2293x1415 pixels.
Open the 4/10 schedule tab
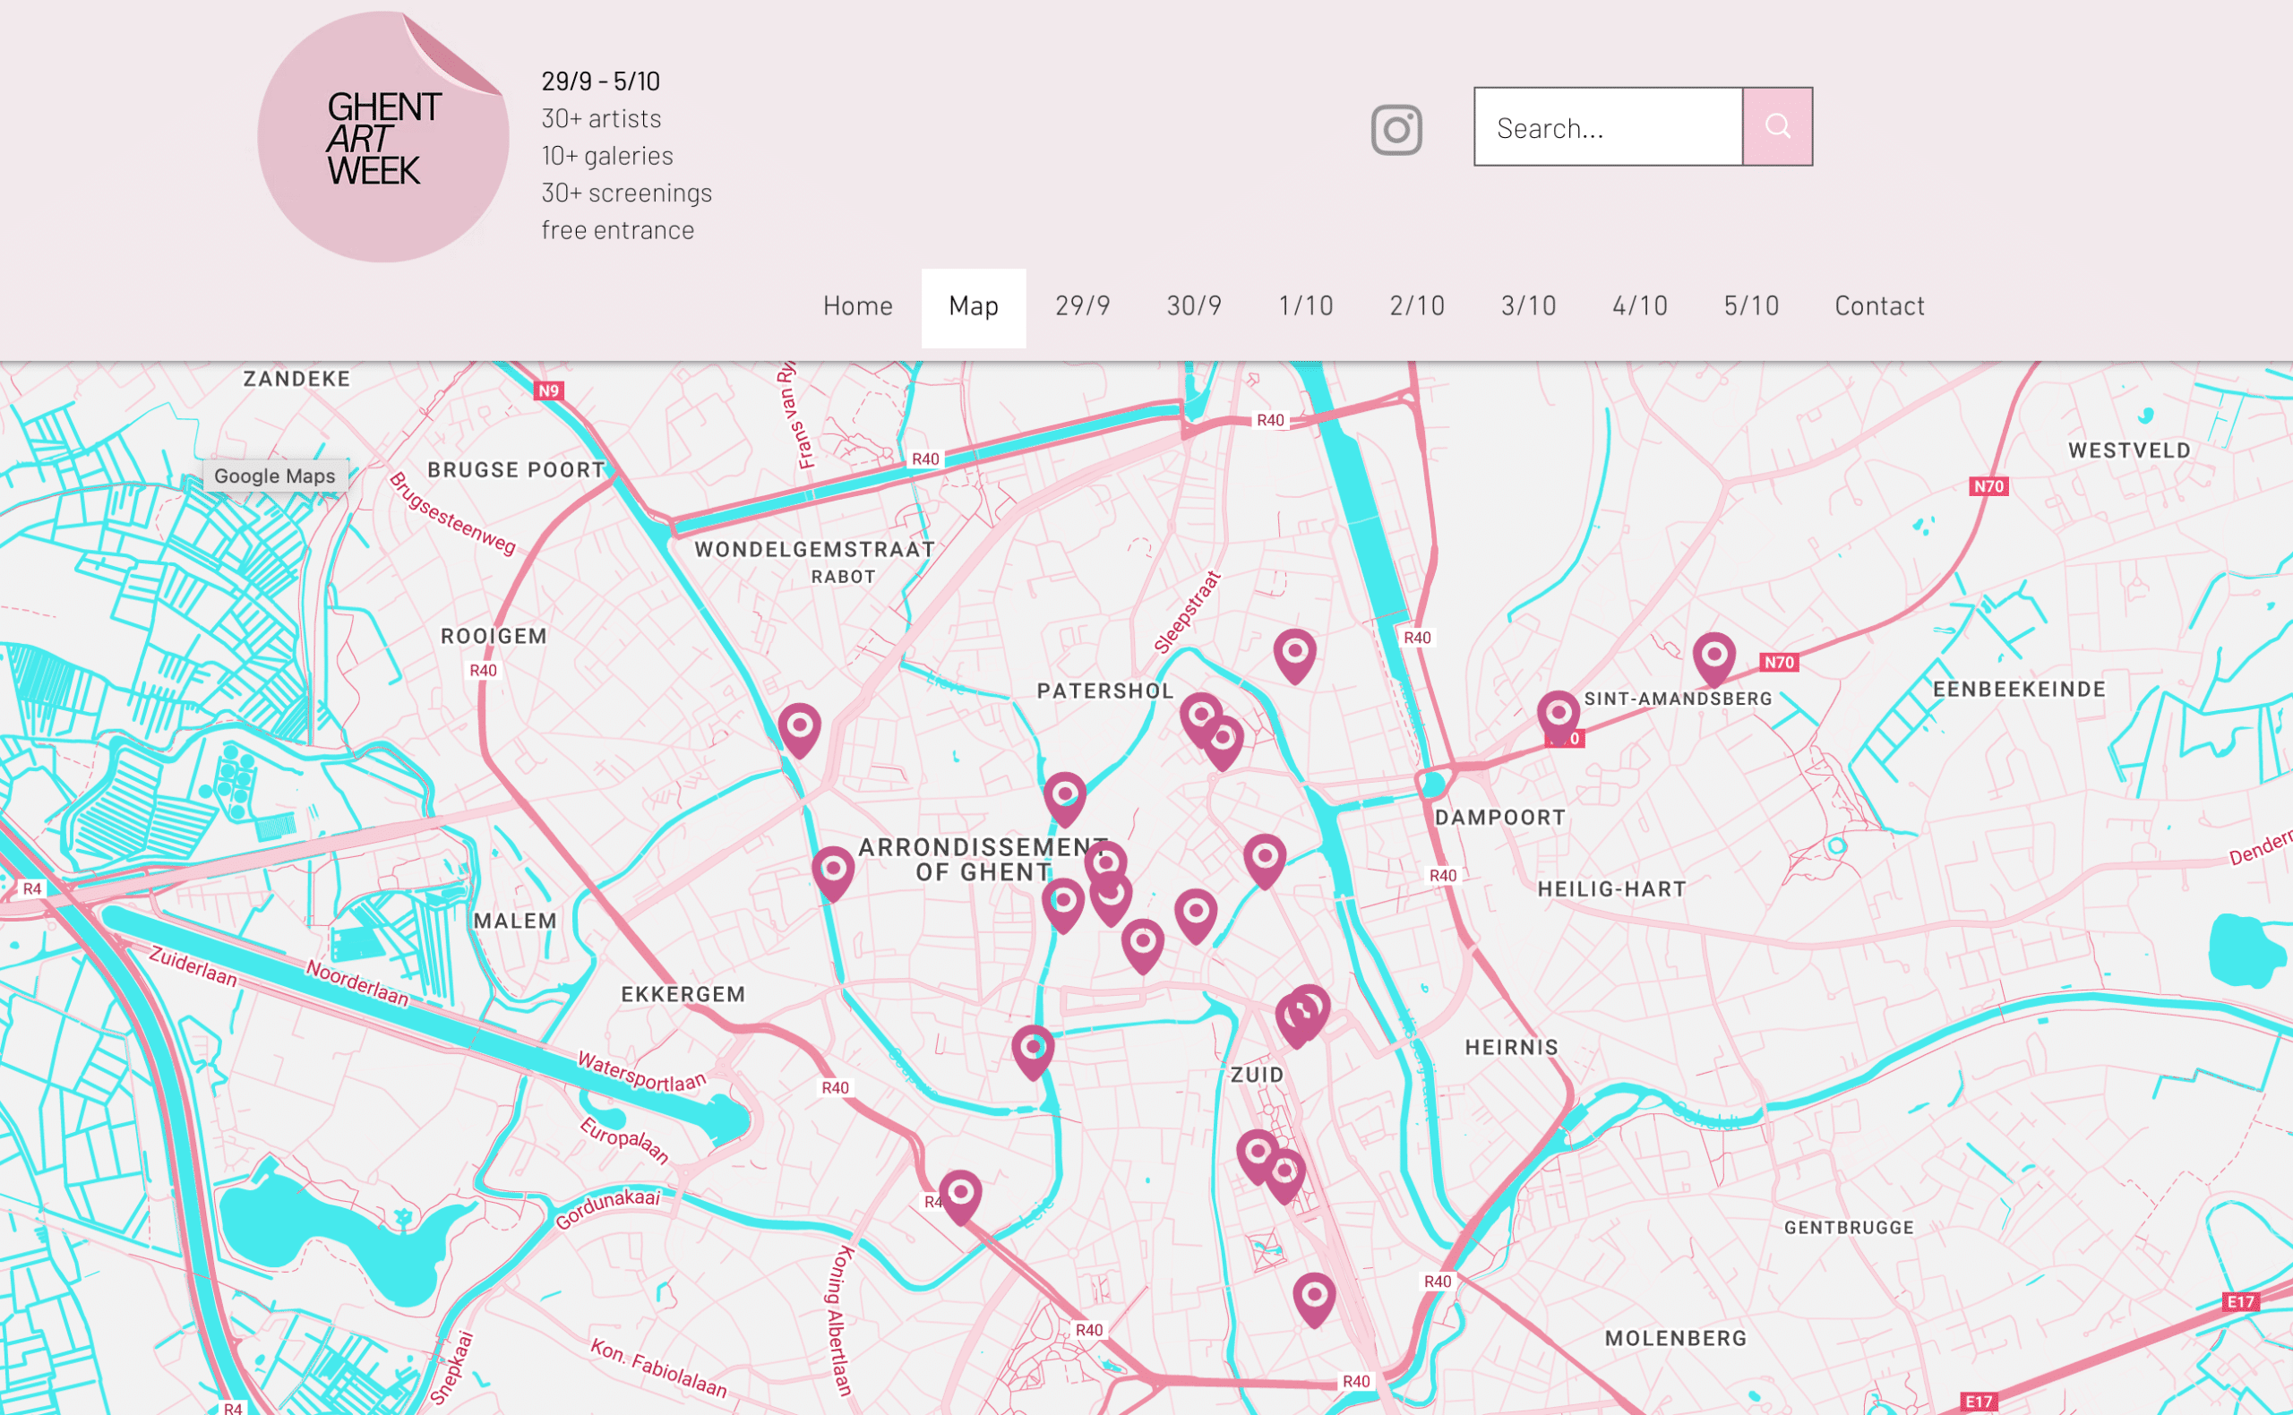click(x=1639, y=306)
